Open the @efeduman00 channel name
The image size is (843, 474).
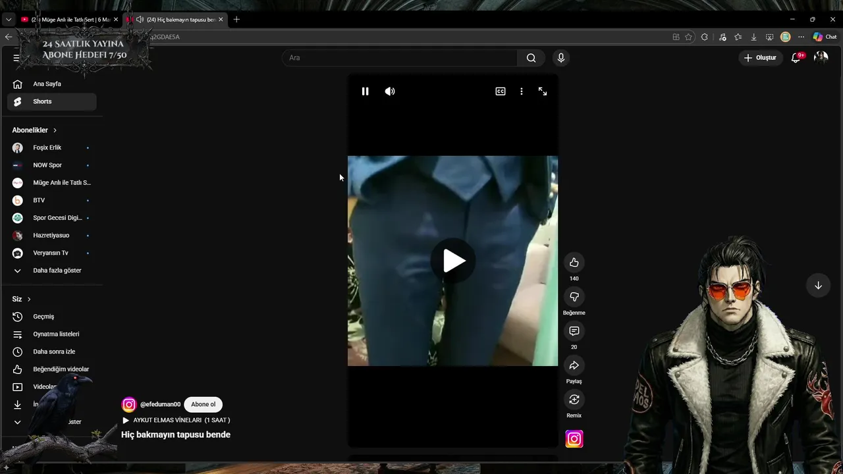pos(160,405)
